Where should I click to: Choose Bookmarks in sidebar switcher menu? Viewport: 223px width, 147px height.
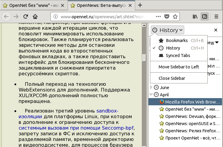(x=177, y=40)
